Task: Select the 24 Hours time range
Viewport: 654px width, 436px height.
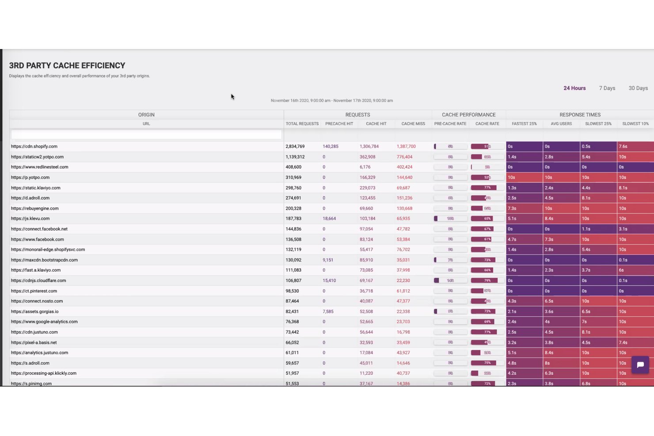Action: 574,88
